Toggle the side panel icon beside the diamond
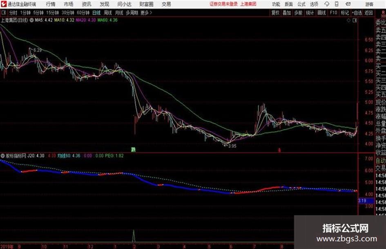Screen dimensions: 386x249 [x=355, y=20]
